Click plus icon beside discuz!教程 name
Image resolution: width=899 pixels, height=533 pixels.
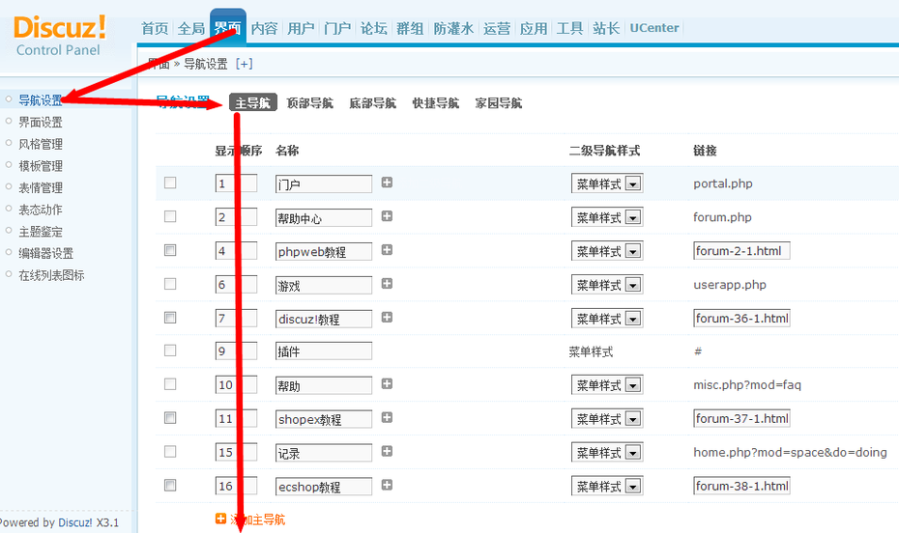click(387, 318)
